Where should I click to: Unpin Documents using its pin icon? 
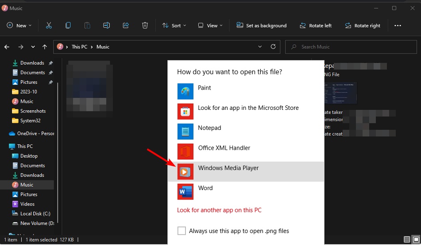(x=51, y=73)
